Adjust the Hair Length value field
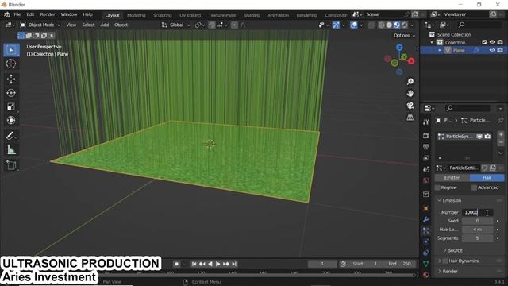The width and height of the screenshot is (508, 286). (x=477, y=230)
